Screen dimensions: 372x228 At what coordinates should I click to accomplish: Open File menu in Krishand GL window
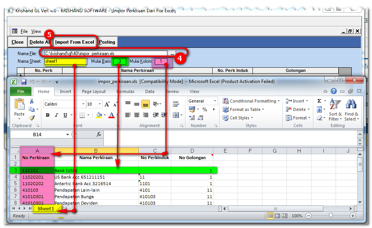click(24, 31)
